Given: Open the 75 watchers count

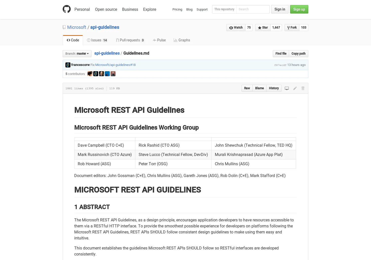Looking at the screenshot, I should (249, 28).
